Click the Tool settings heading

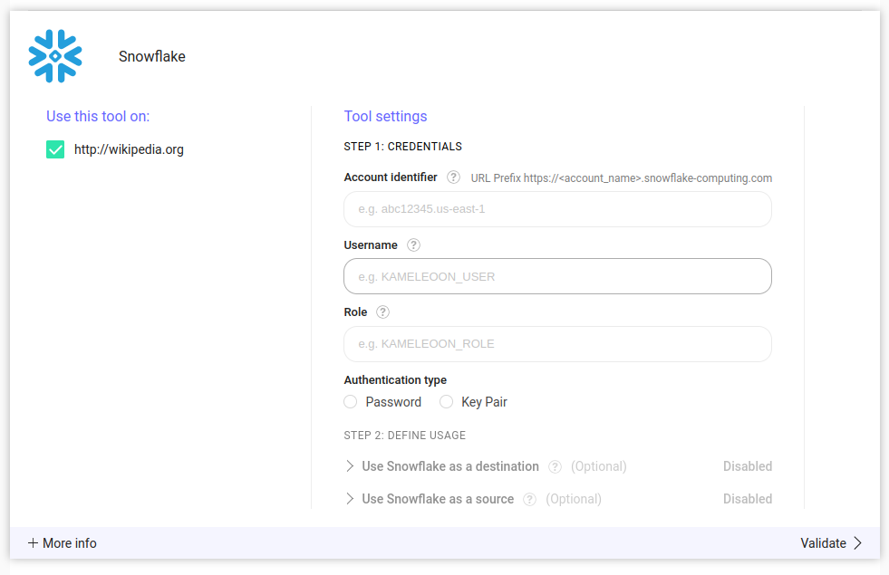(x=385, y=116)
